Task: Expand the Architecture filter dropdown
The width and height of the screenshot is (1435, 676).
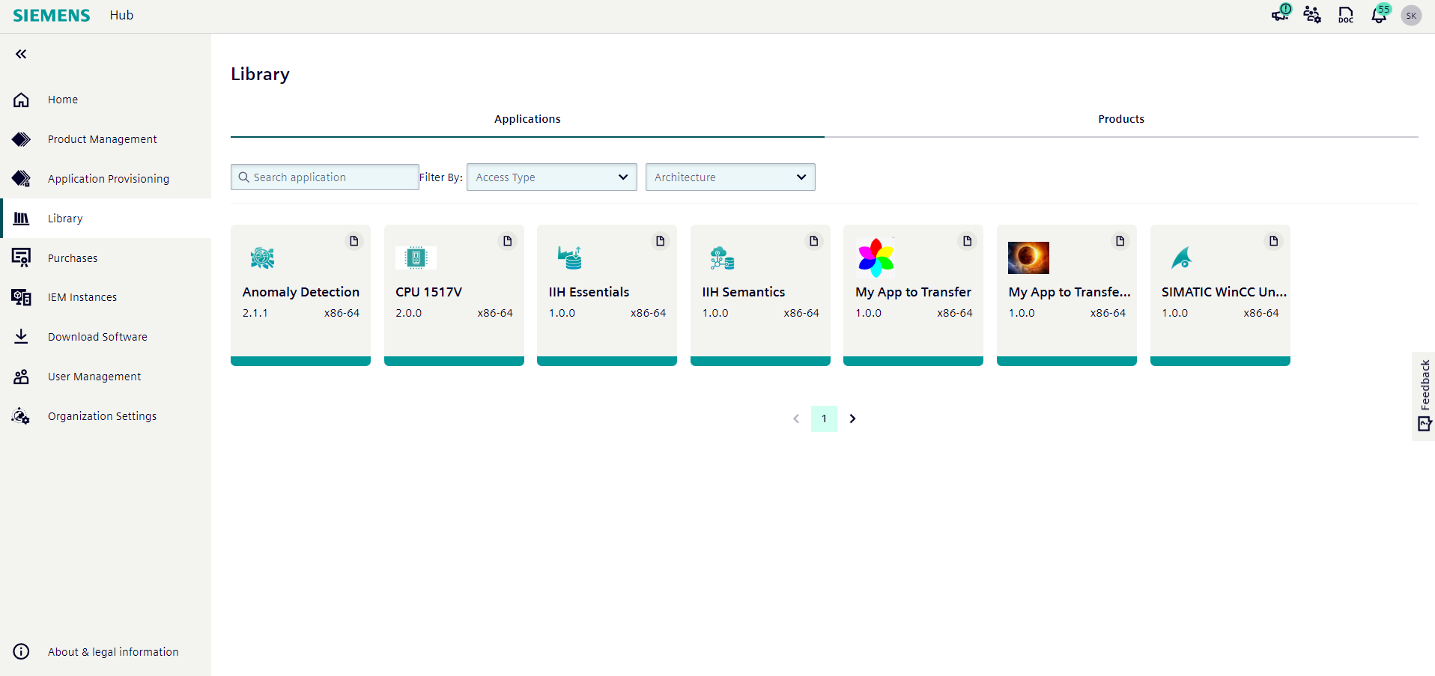Action: [x=730, y=177]
